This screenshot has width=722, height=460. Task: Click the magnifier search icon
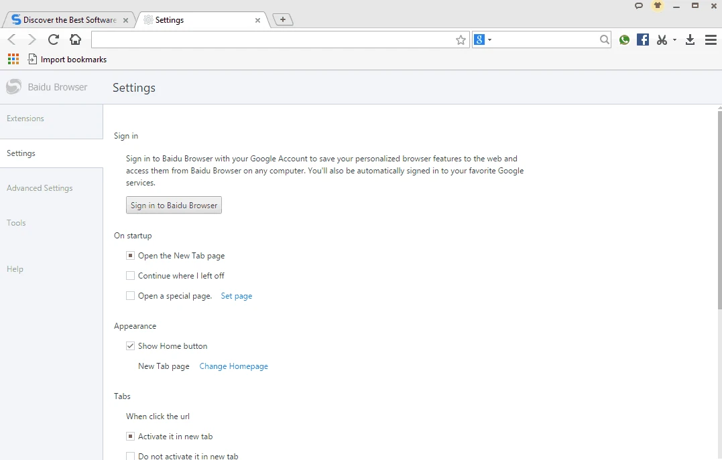[x=604, y=40]
